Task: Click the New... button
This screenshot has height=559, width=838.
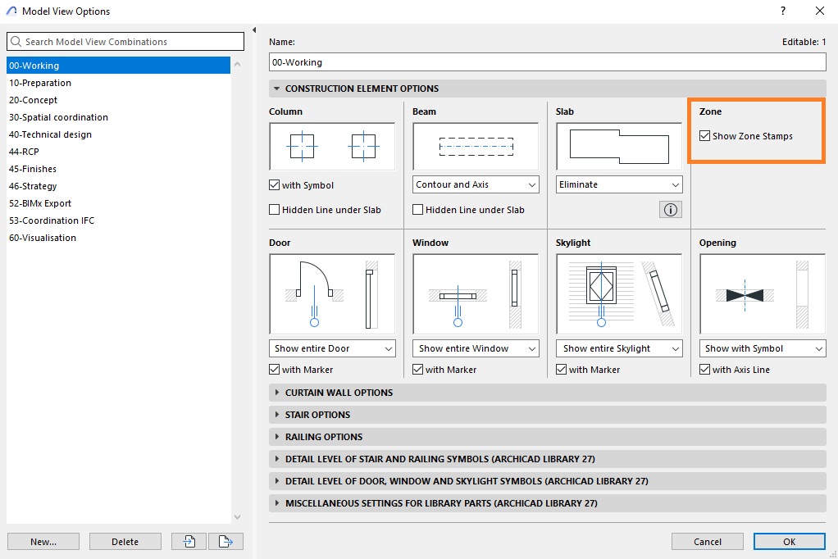Action: tap(43, 541)
